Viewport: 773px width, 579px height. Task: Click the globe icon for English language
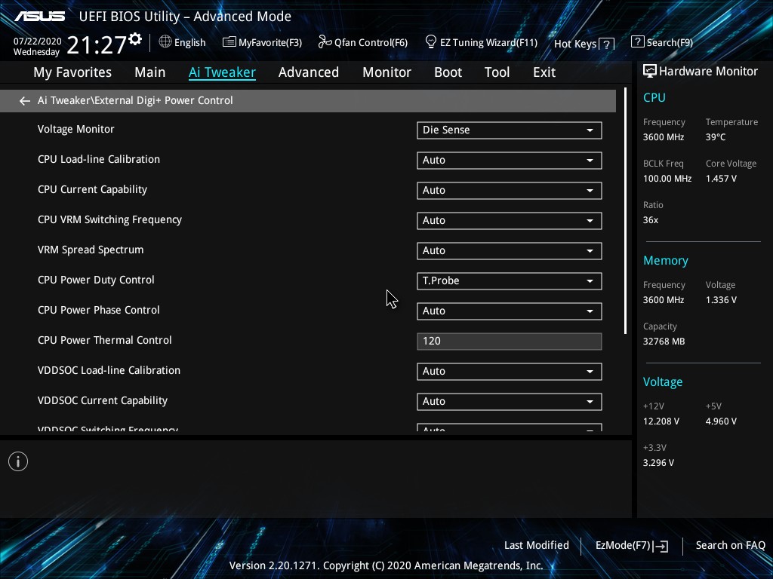165,42
